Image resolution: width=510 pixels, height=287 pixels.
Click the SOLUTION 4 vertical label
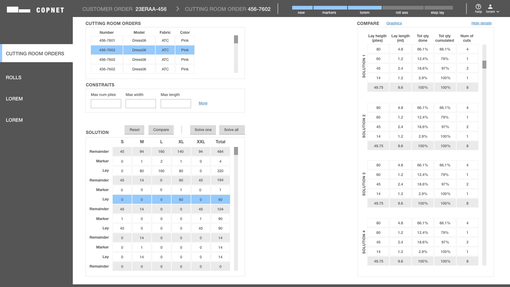[364, 242]
